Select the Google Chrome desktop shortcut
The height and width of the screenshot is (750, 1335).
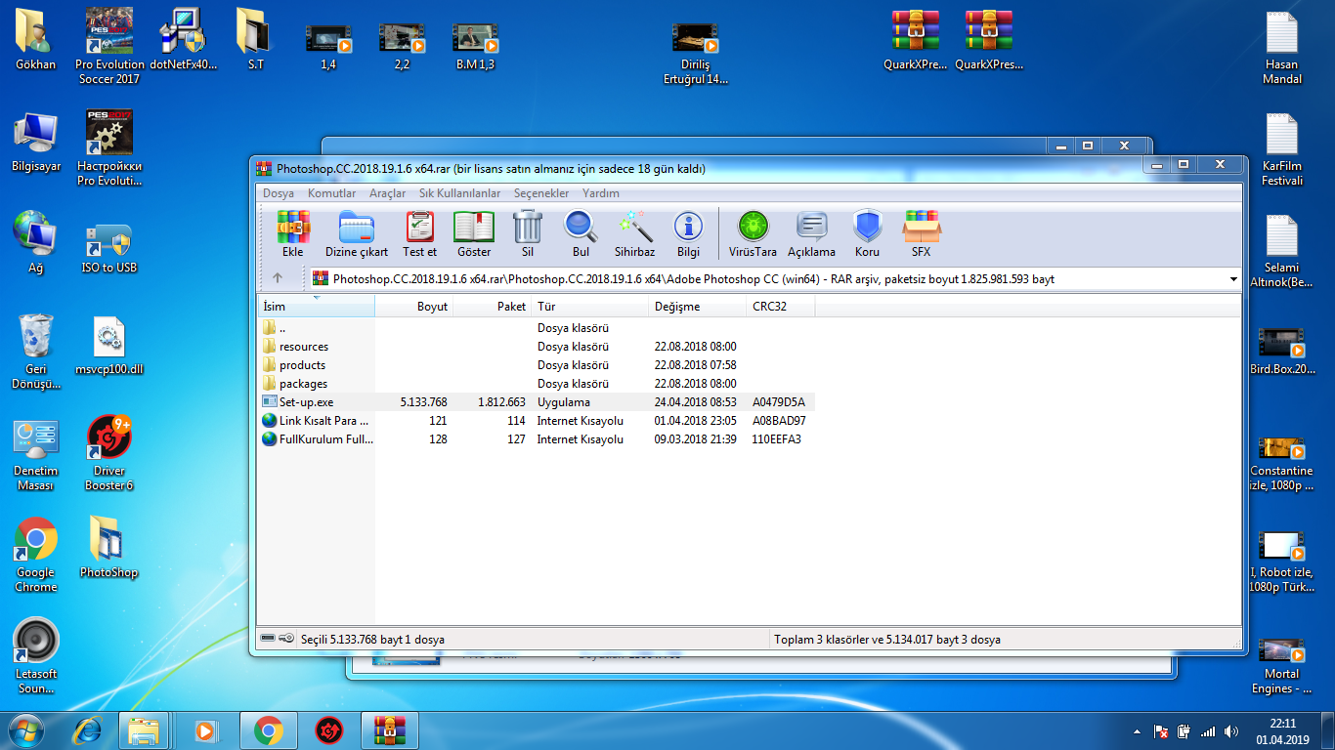click(36, 555)
